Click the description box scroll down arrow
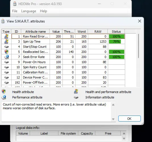The height and width of the screenshot is (142, 152). click(113, 119)
